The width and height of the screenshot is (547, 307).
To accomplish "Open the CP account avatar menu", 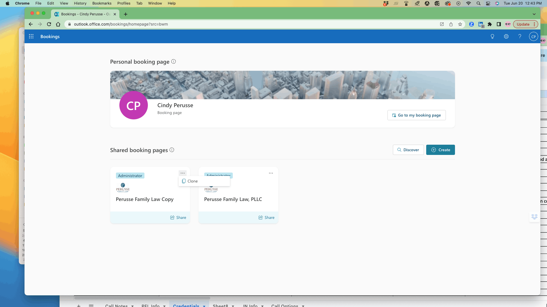I will tap(533, 36).
